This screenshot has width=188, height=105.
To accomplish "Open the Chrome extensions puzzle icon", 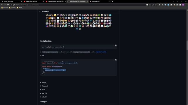I will pos(177,5).
